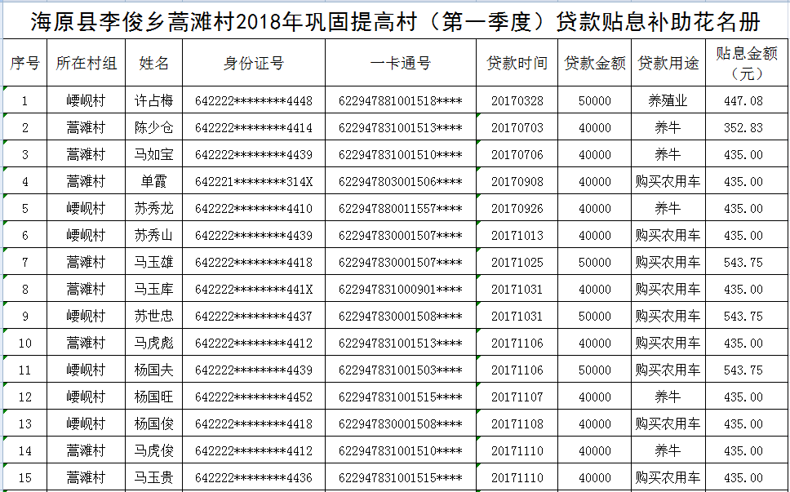Screen dimensions: 790x492
Task: Select the 贷款用途 header cell
Action: click(x=668, y=63)
